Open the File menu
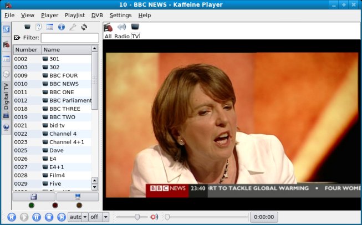Viewport: 362px width, 225px height. pos(9,15)
